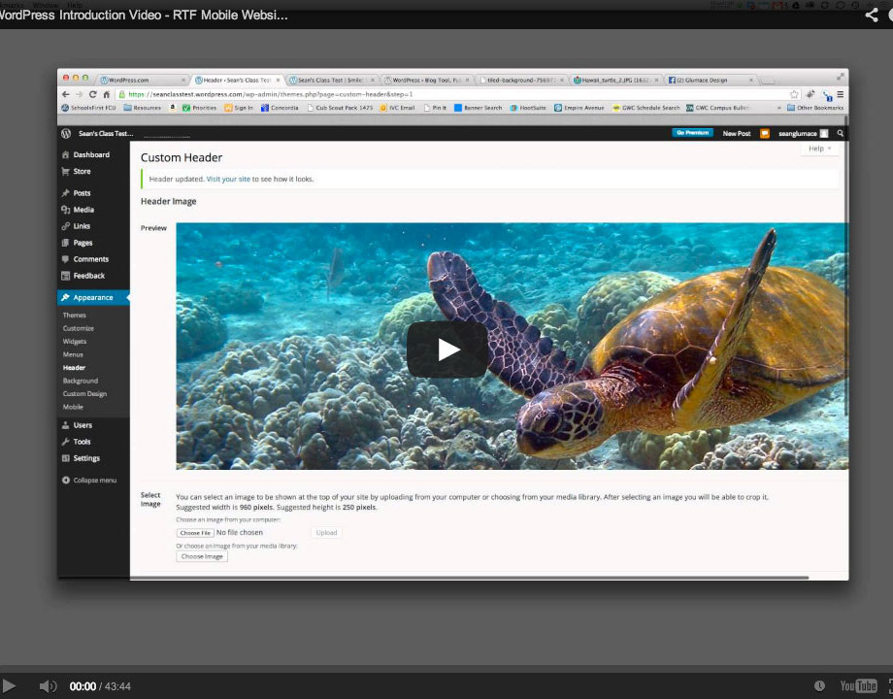Mute the video with the speaker icon
893x699 pixels.
coord(48,686)
